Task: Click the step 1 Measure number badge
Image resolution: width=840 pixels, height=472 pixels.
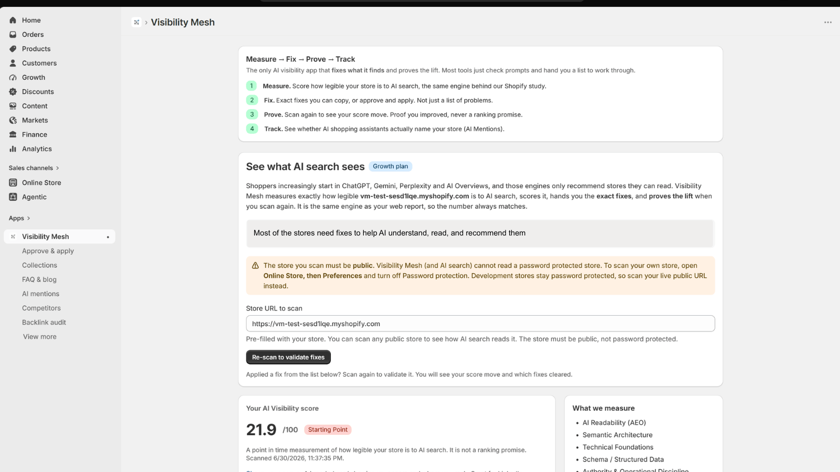Action: pos(251,86)
